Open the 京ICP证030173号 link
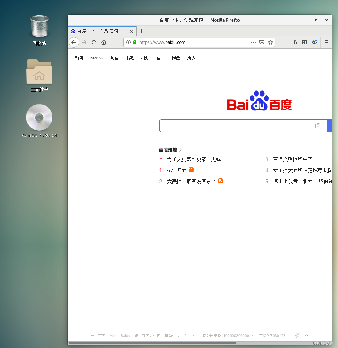This screenshot has height=348, width=338. coord(274,335)
